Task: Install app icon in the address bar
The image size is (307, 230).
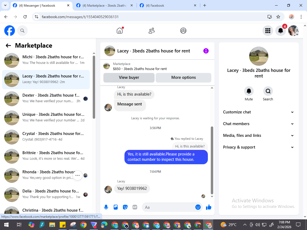Action: (x=270, y=17)
